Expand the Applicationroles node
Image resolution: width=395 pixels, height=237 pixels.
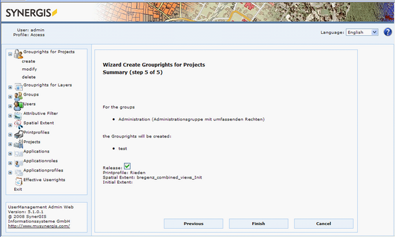(10, 163)
